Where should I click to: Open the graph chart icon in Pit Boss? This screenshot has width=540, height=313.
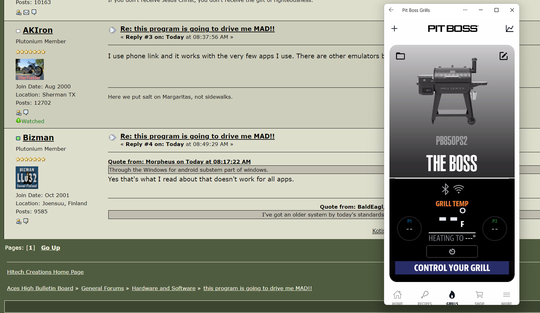[510, 29]
